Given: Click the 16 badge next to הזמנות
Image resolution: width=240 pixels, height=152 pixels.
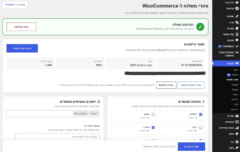Looking at the screenshot, I should pos(229,75).
